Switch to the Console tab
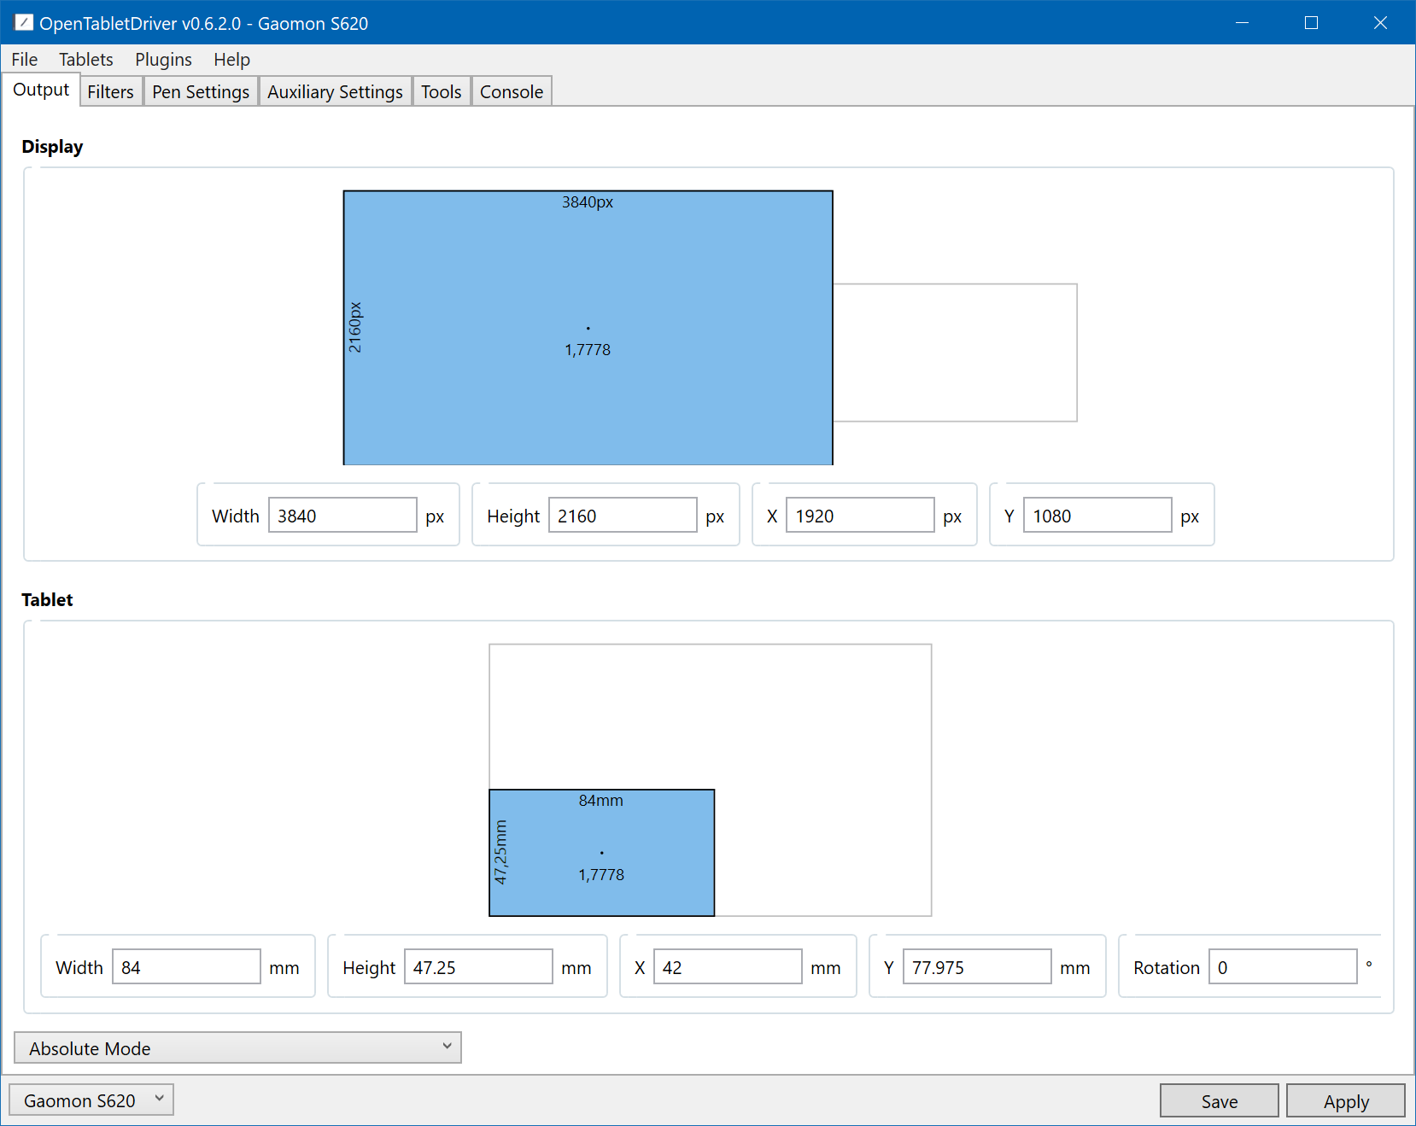The width and height of the screenshot is (1416, 1126). click(511, 92)
